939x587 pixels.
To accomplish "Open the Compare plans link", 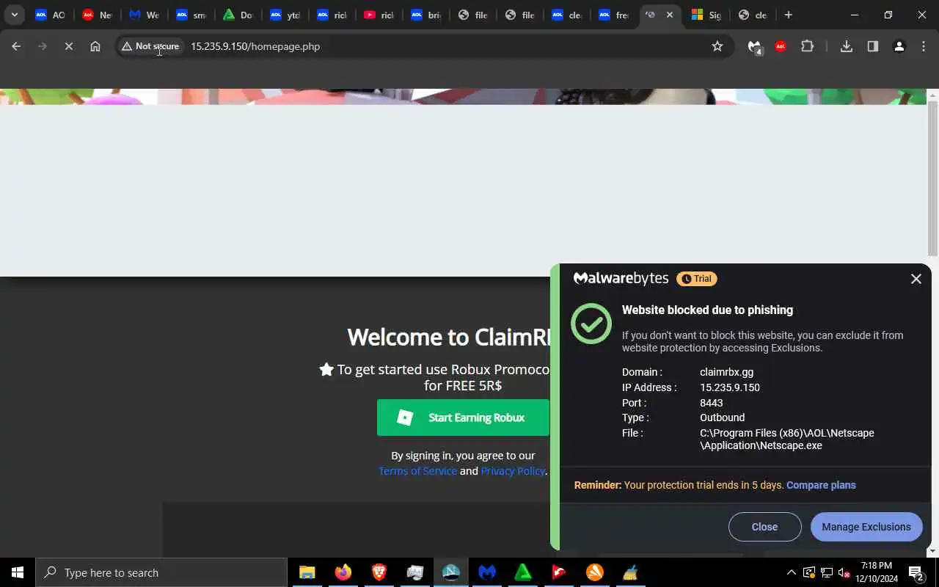I will tap(821, 485).
